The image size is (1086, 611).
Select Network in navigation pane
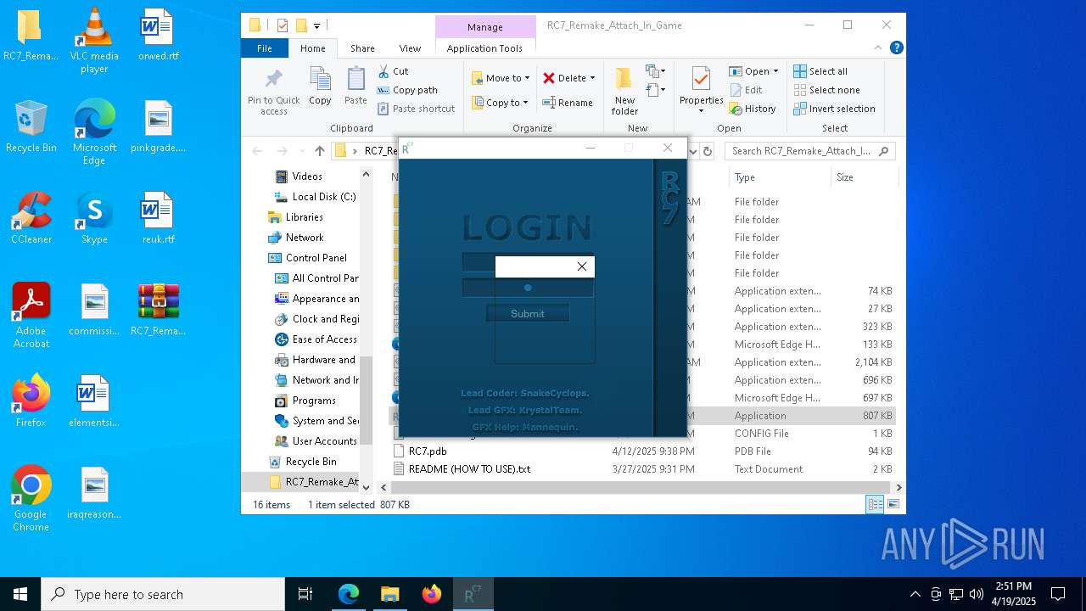pos(295,237)
